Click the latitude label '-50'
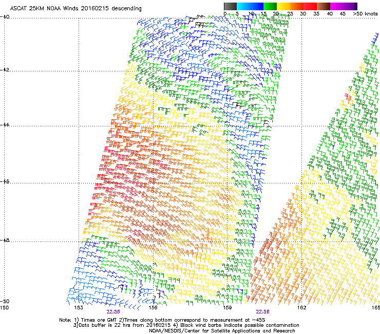380x334 pixels. pyautogui.click(x=5, y=301)
